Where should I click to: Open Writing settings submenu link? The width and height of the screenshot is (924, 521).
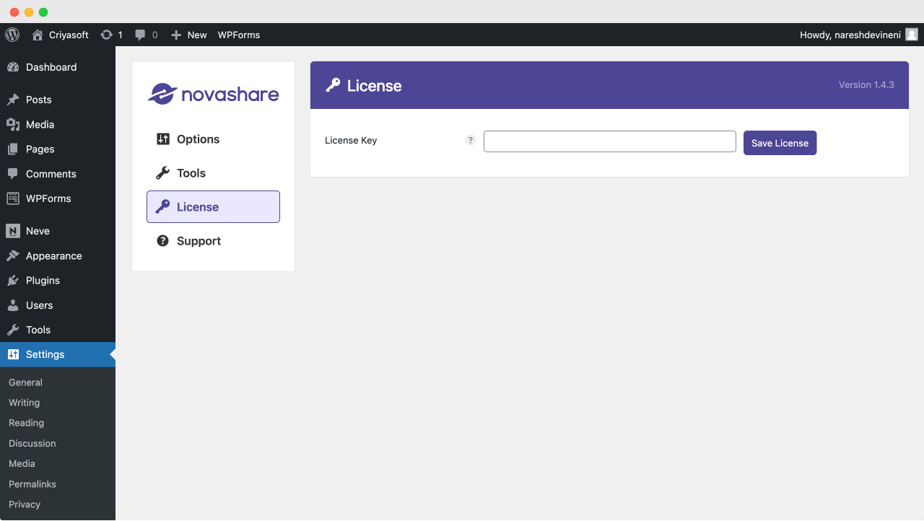coord(24,403)
